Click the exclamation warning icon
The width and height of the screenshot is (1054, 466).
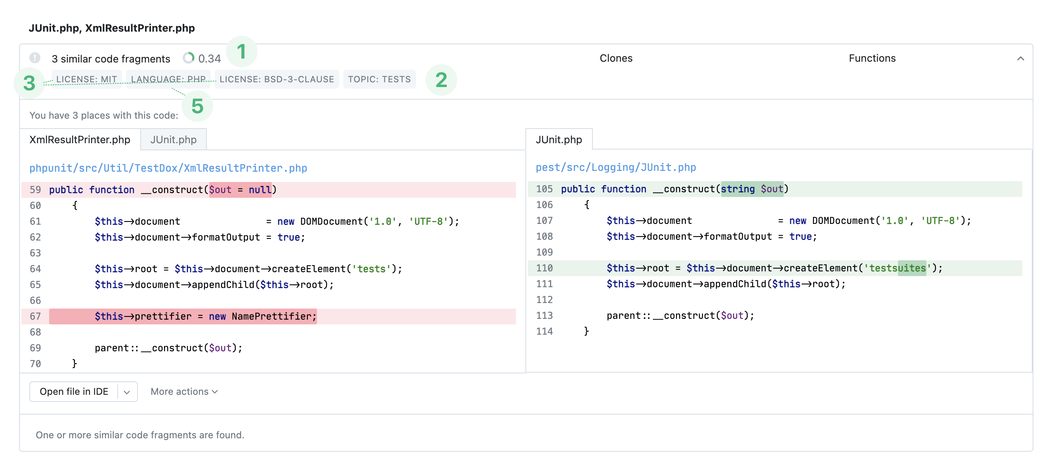point(35,58)
